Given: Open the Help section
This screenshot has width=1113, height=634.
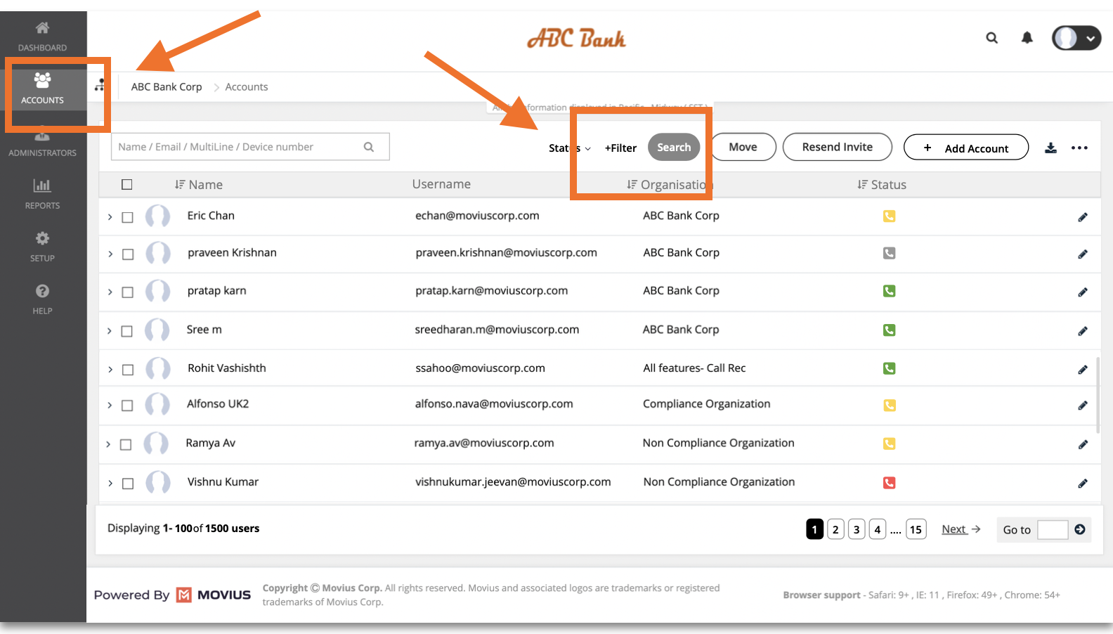Looking at the screenshot, I should tap(42, 299).
